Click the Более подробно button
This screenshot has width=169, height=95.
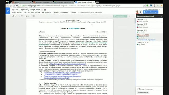(143, 92)
